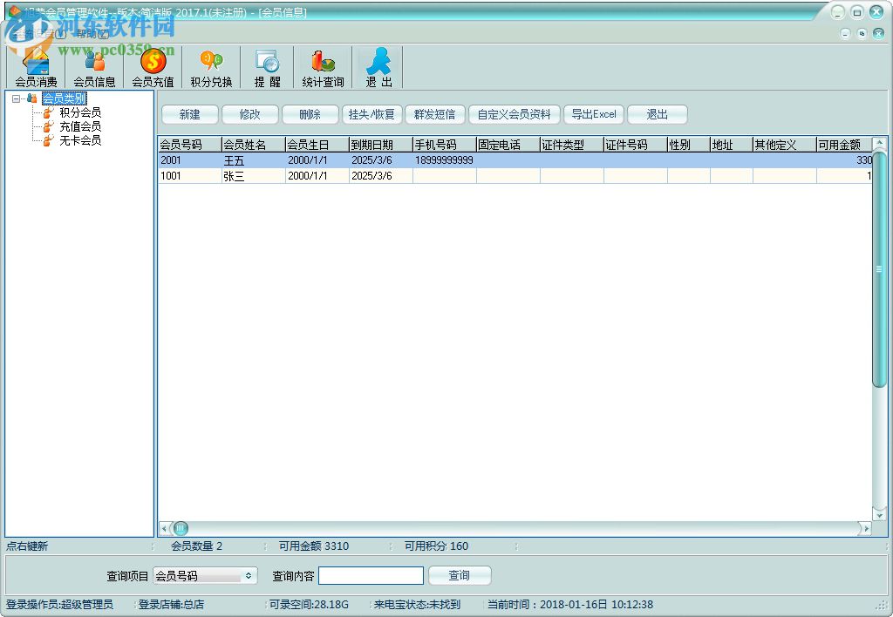Click 来电宝状态:未找到 status entry
The height and width of the screenshot is (617, 893).
point(417,605)
